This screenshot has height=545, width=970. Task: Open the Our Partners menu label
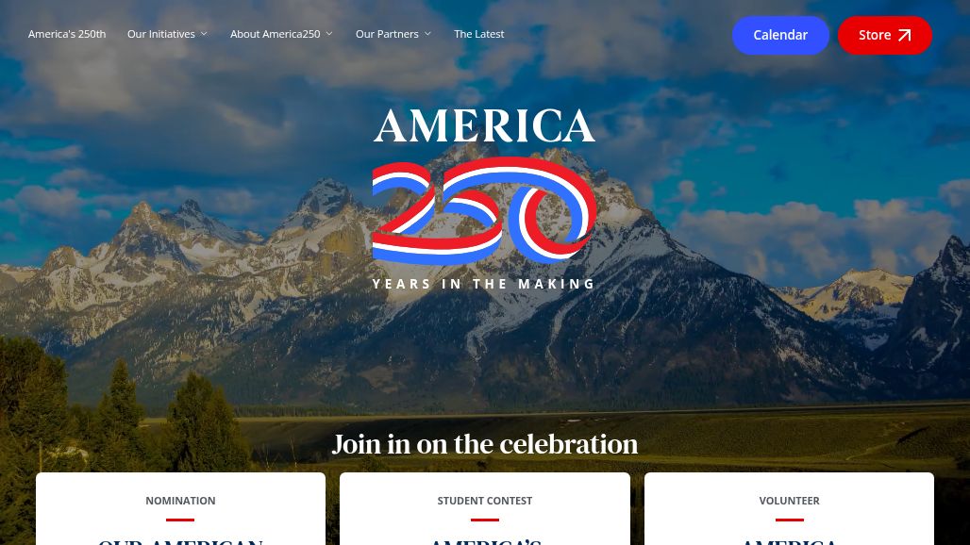tap(387, 34)
